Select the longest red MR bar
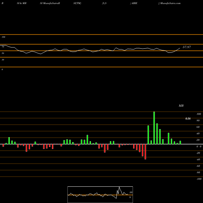The image size is (203, 203). [x=145, y=152]
